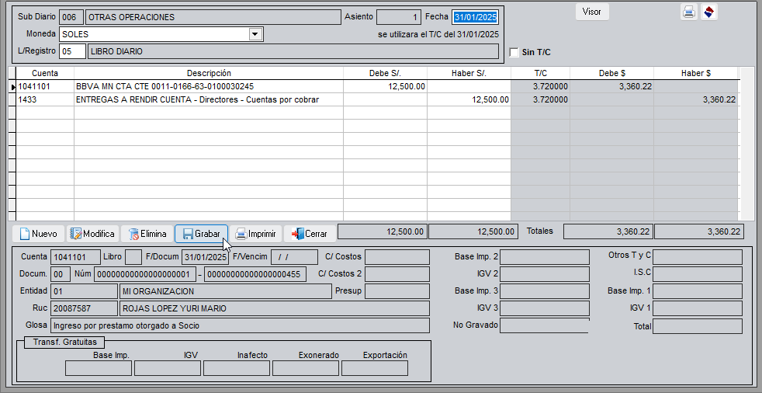Save the entry with Grabar
762x393 pixels.
point(201,234)
